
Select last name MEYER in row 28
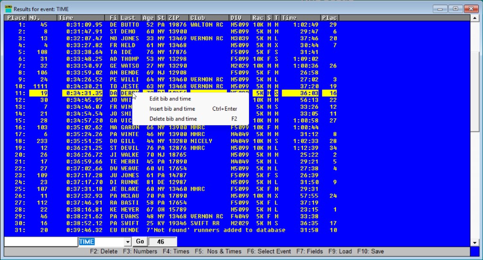tap(130, 210)
